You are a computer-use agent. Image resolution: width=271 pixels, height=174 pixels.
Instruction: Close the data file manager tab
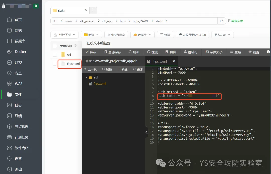point(86,10)
